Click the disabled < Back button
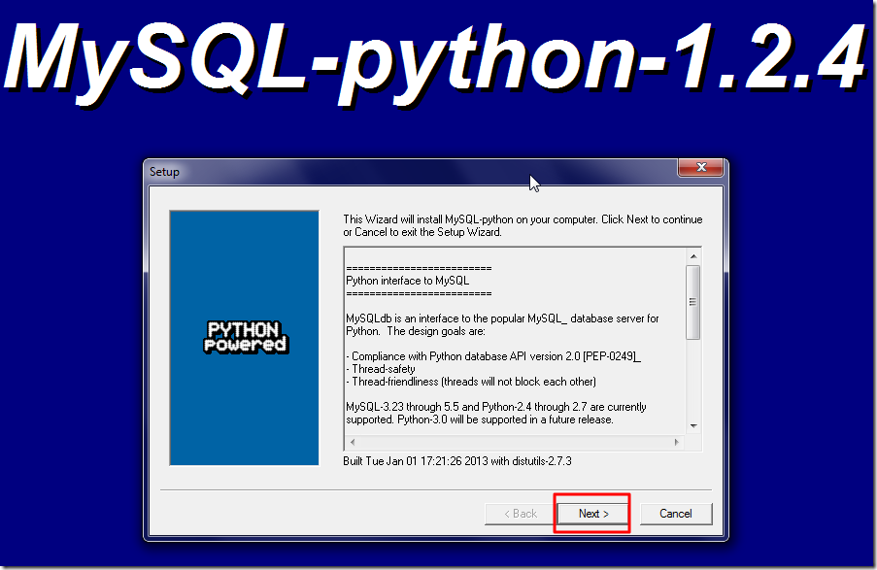 coord(521,513)
